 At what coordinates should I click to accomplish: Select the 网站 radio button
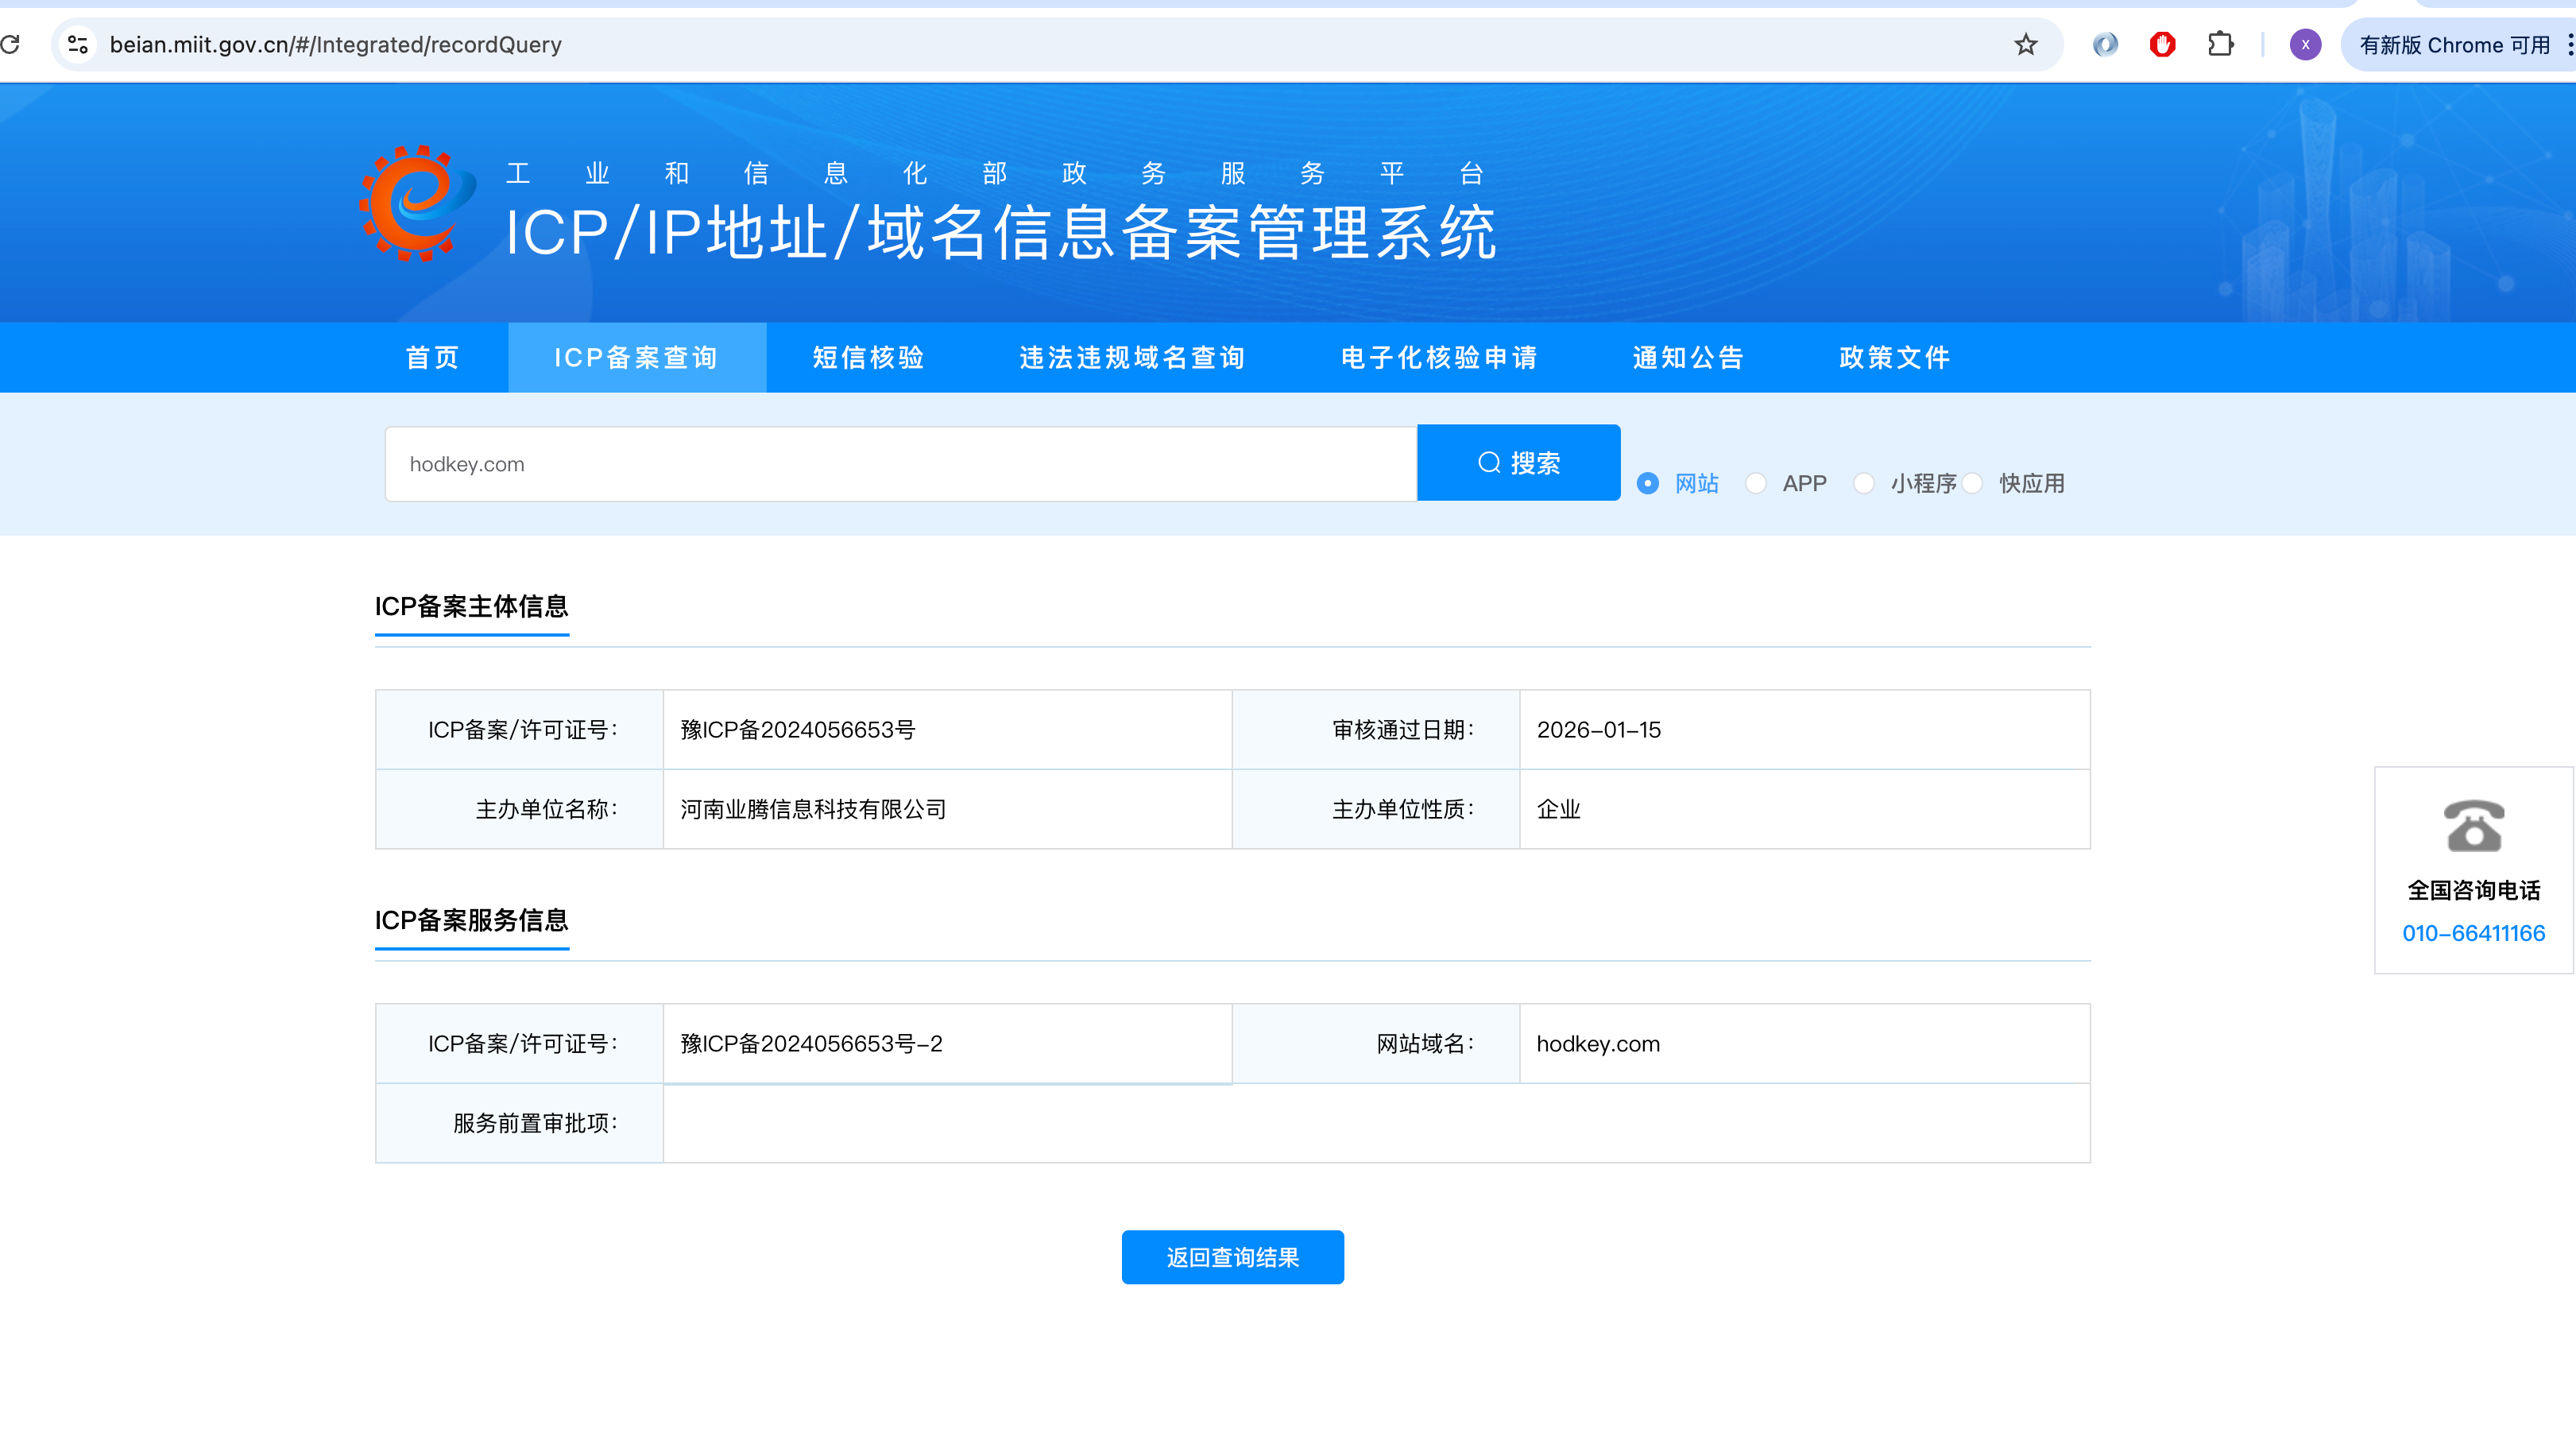point(1648,484)
